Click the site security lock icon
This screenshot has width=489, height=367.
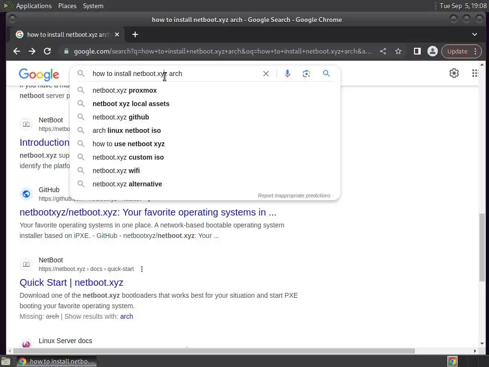[66, 51]
